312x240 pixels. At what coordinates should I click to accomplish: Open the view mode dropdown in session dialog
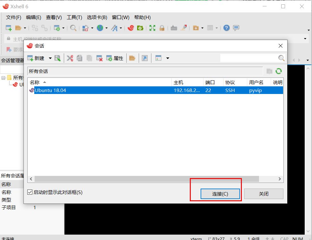(x=168, y=58)
